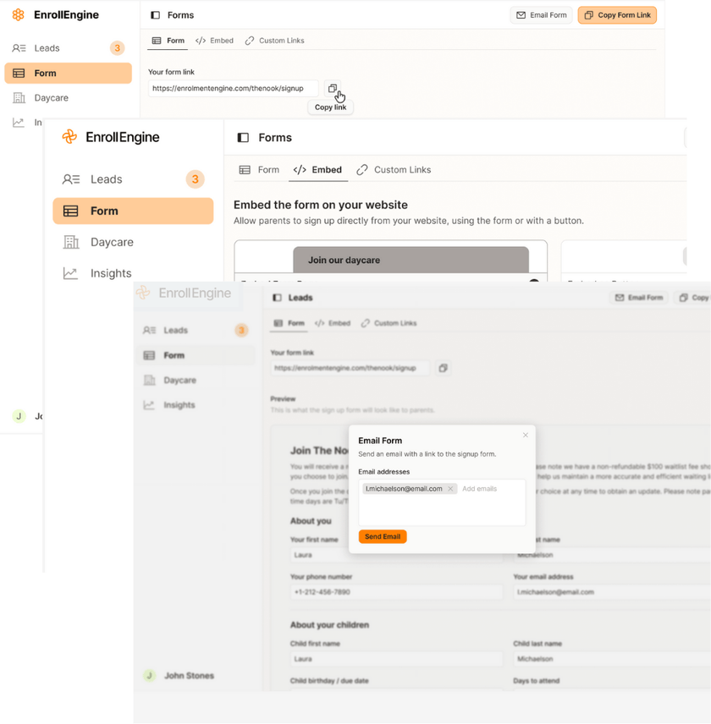711x724 pixels.
Task: Toggle sidebar icon beside the Leads page title
Action: pyautogui.click(x=277, y=298)
